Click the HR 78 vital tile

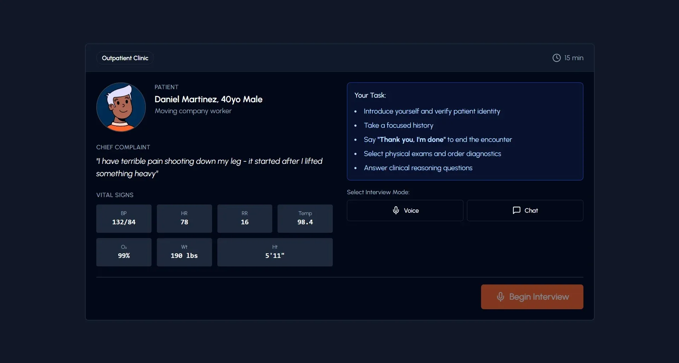(x=184, y=218)
